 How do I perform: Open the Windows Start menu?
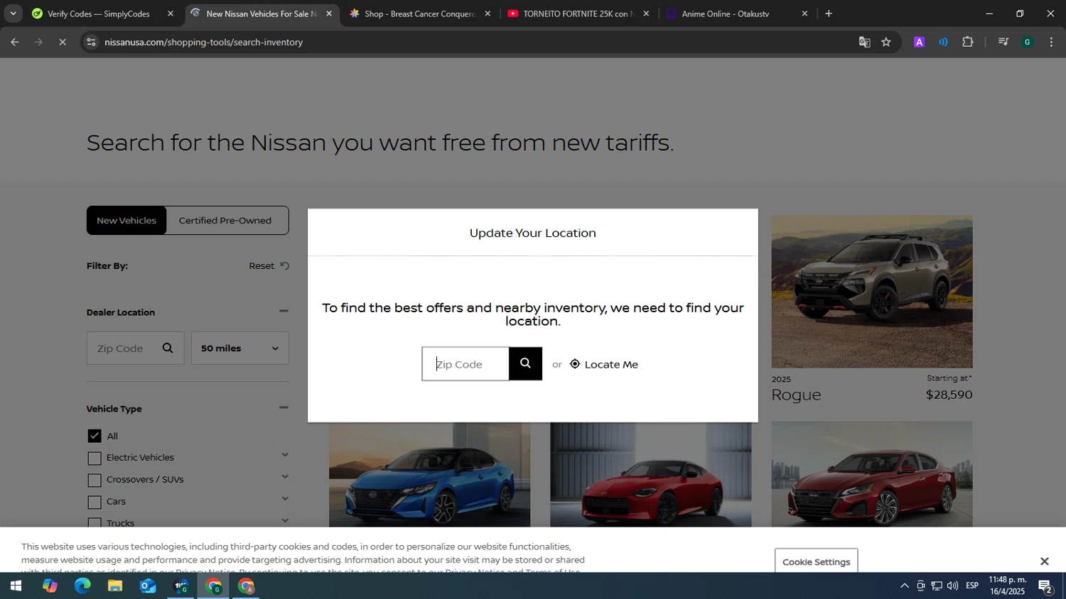pyautogui.click(x=16, y=586)
